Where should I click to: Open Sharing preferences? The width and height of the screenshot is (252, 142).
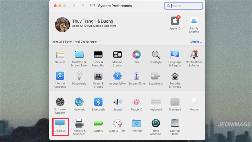(136, 126)
